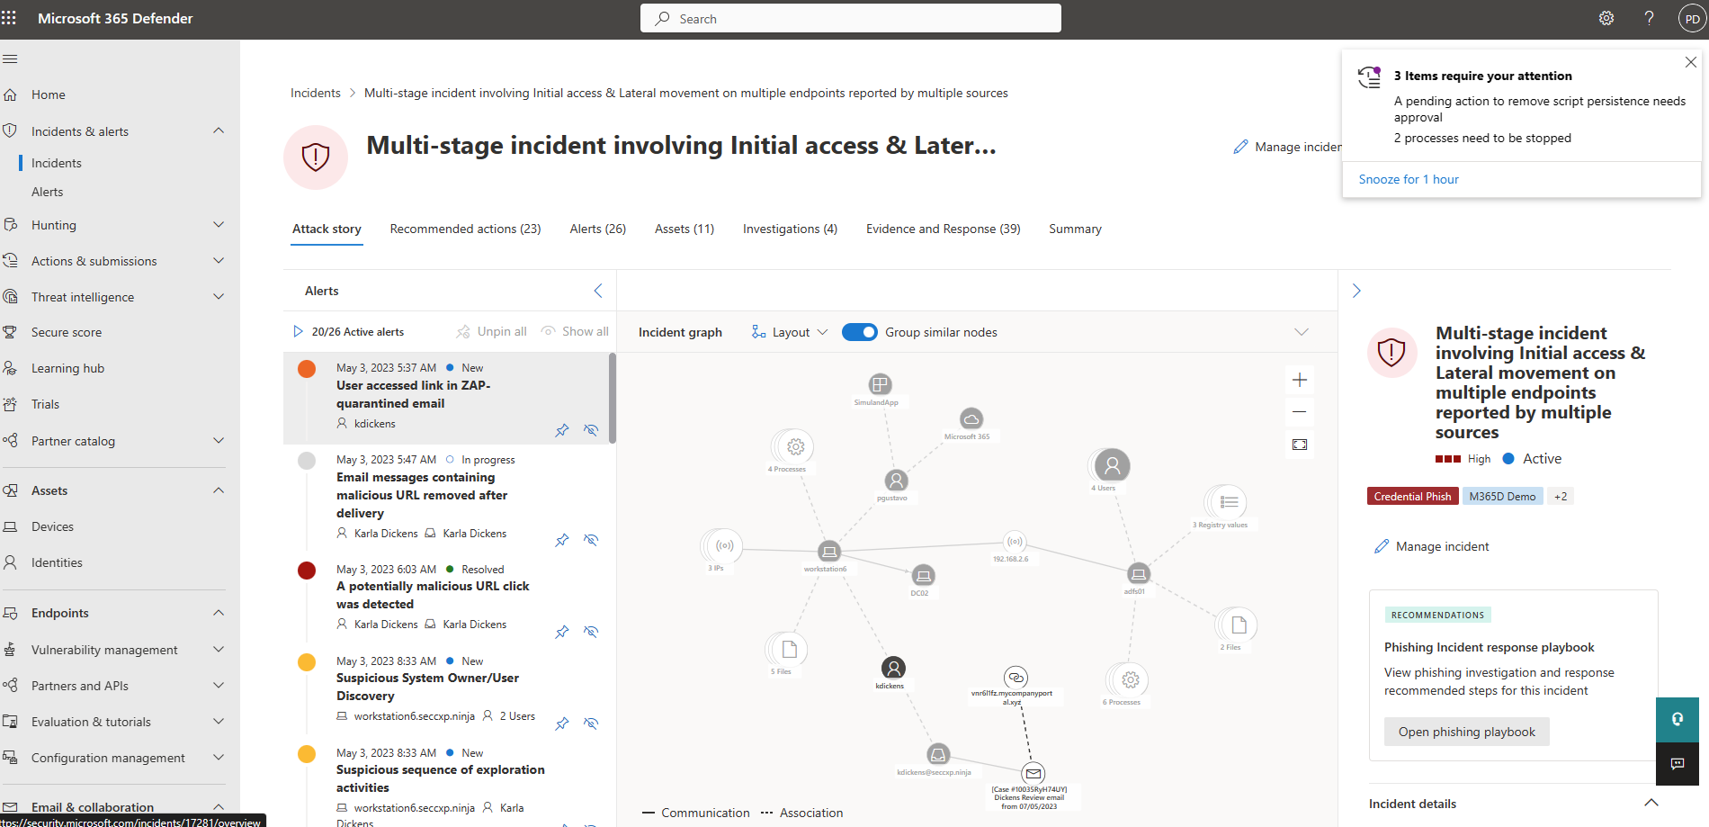Click fit-to-screen icon on incident graph
The height and width of the screenshot is (827, 1709).
click(1300, 445)
